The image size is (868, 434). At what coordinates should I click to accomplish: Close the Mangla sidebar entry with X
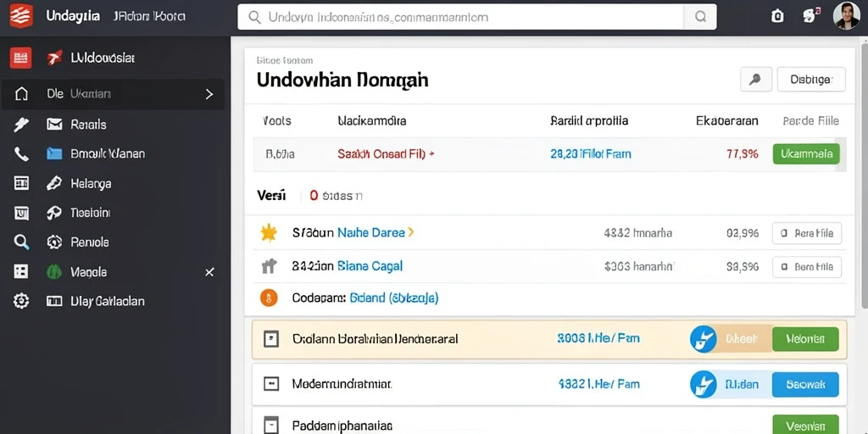[x=209, y=272]
